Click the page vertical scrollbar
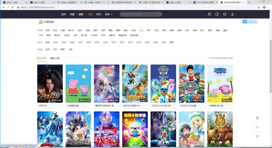This screenshot has width=272, height=148. pos(271,66)
